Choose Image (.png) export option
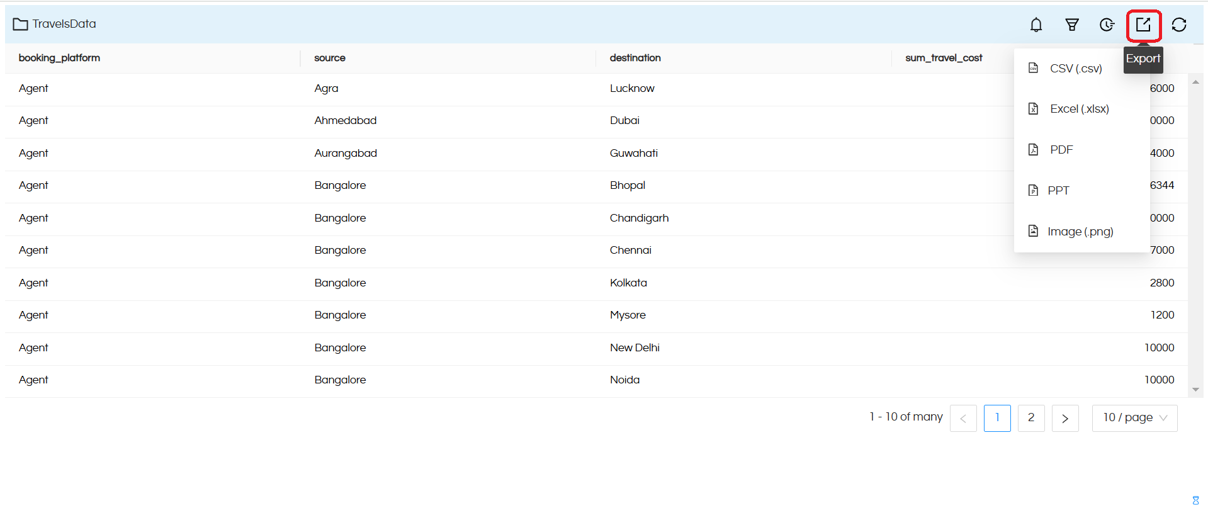1208x520 pixels. point(1081,231)
